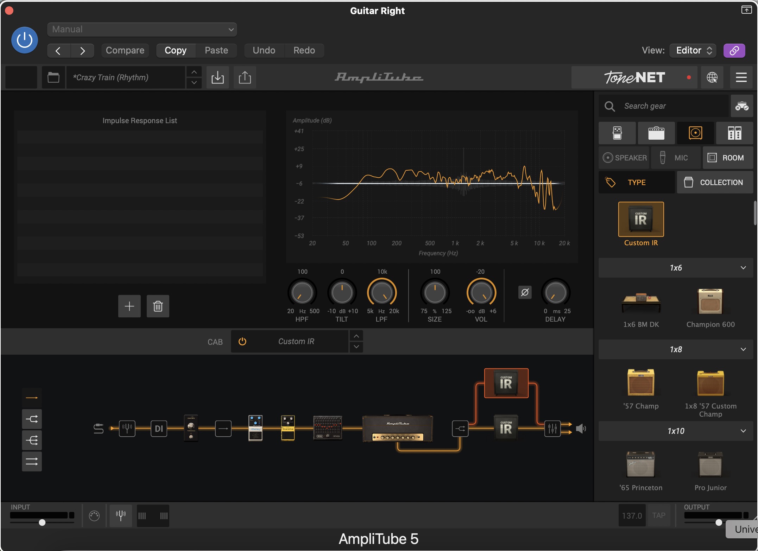Collapse the 1x6 cabinet section
Screen dimensions: 758x551
676,268
